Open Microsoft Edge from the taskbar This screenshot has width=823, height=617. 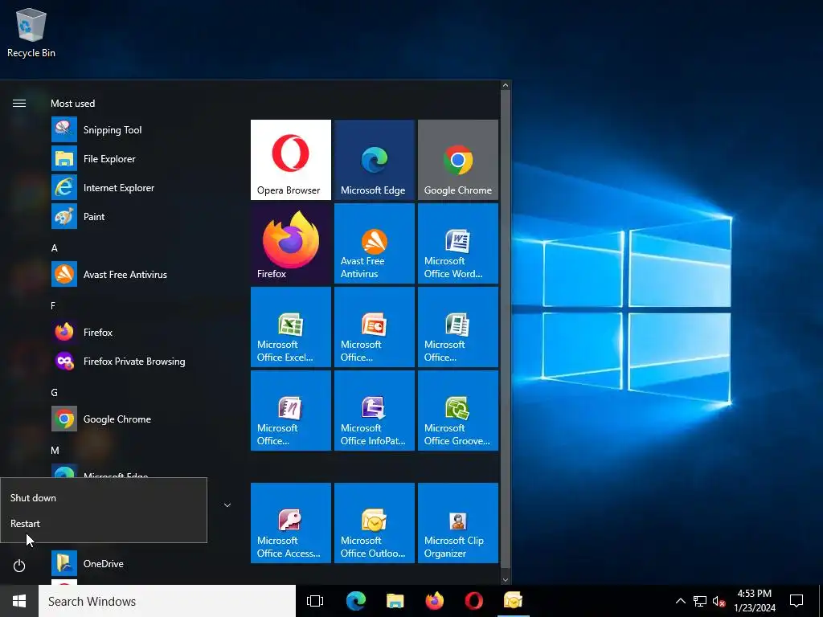(x=355, y=601)
